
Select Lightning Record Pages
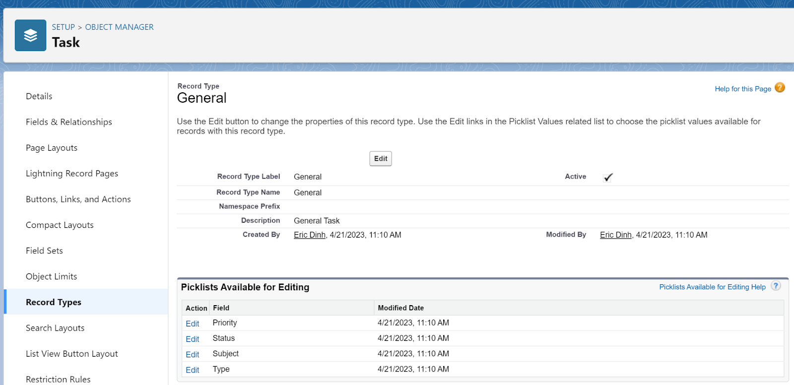(x=72, y=174)
